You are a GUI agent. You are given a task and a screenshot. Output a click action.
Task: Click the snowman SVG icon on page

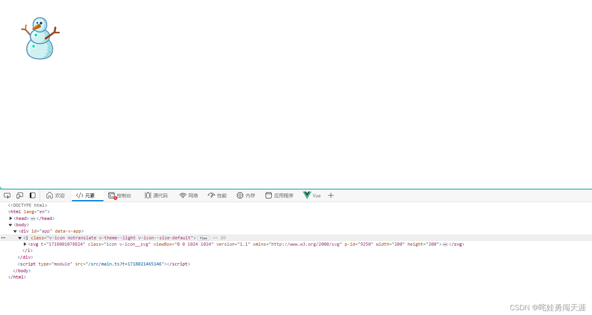coord(40,38)
